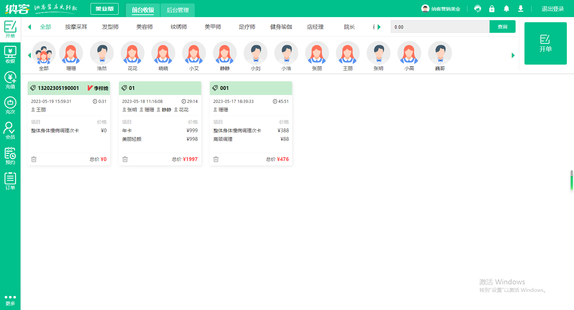Click the notification bell icon
574x310 pixels.
(x=506, y=9)
